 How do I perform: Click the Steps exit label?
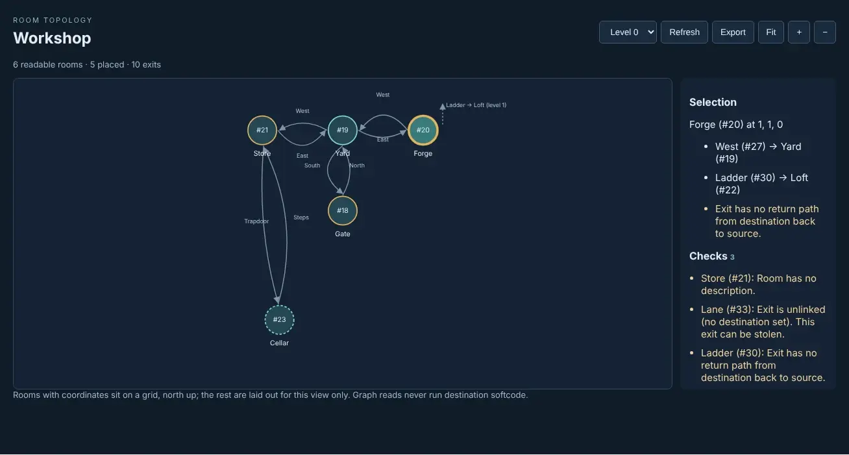tap(301, 217)
